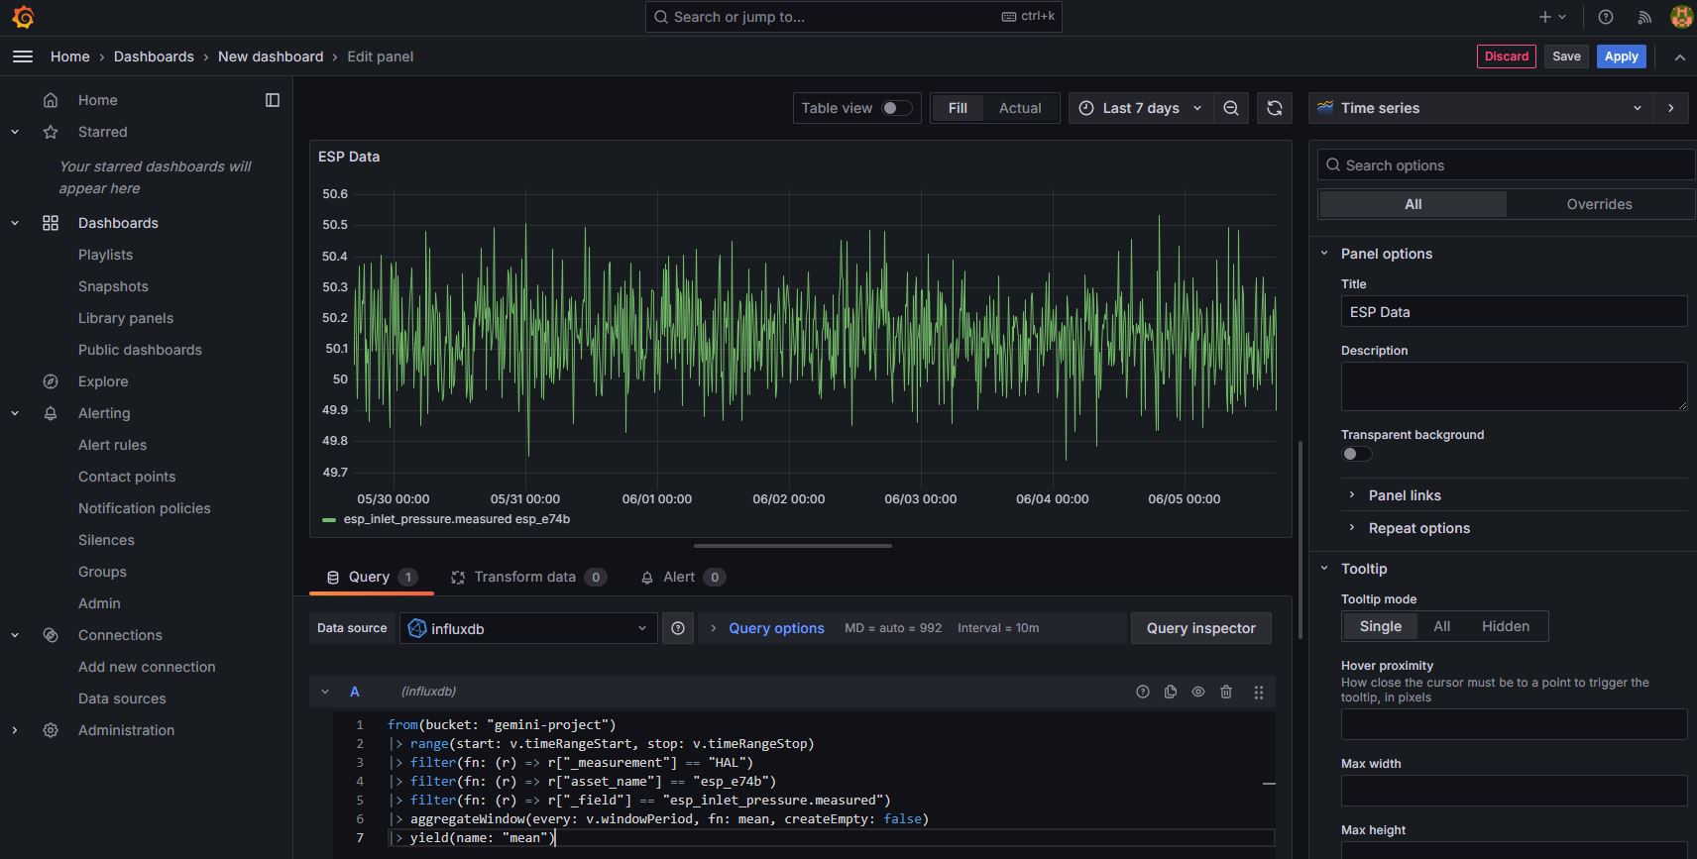The width and height of the screenshot is (1697, 859).
Task: Open the help icon in top bar
Action: point(1605,17)
